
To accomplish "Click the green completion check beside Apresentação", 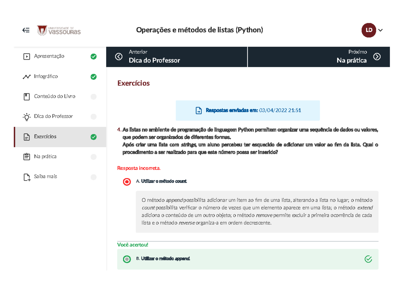I will click(93, 56).
